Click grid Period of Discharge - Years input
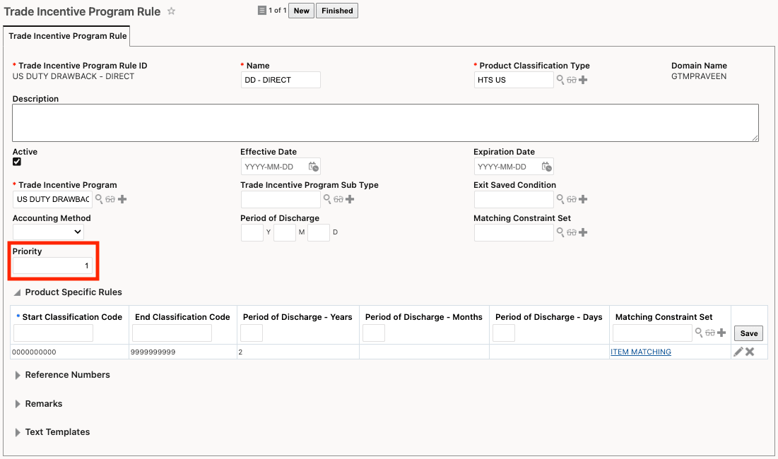The height and width of the screenshot is (459, 778). pyautogui.click(x=252, y=333)
